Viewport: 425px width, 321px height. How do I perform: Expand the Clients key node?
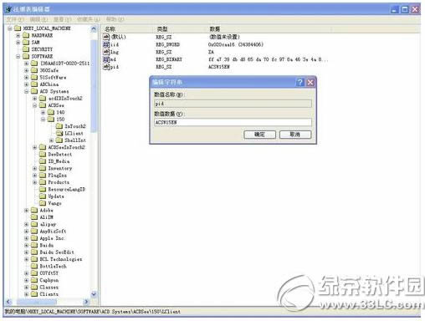[27, 294]
